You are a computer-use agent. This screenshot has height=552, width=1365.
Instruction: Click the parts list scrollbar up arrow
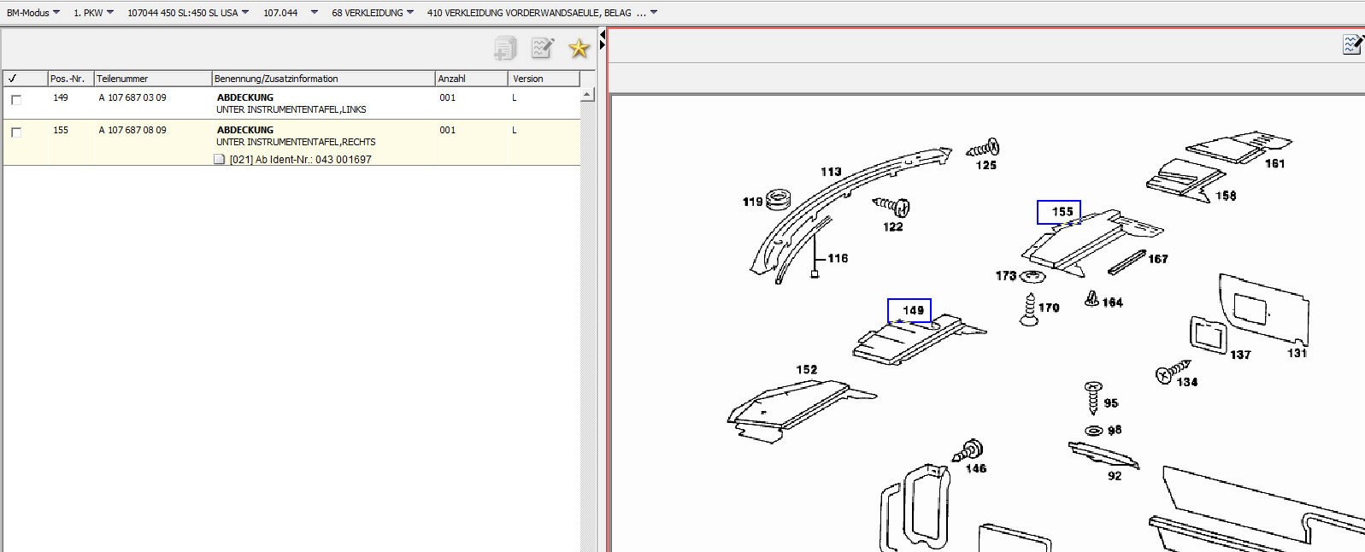[587, 95]
